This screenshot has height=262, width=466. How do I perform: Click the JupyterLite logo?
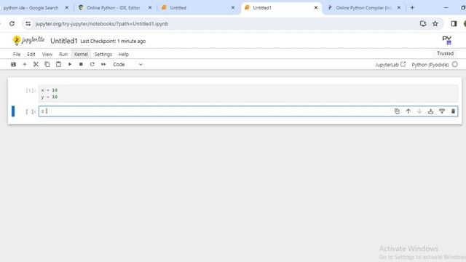pyautogui.click(x=28, y=40)
